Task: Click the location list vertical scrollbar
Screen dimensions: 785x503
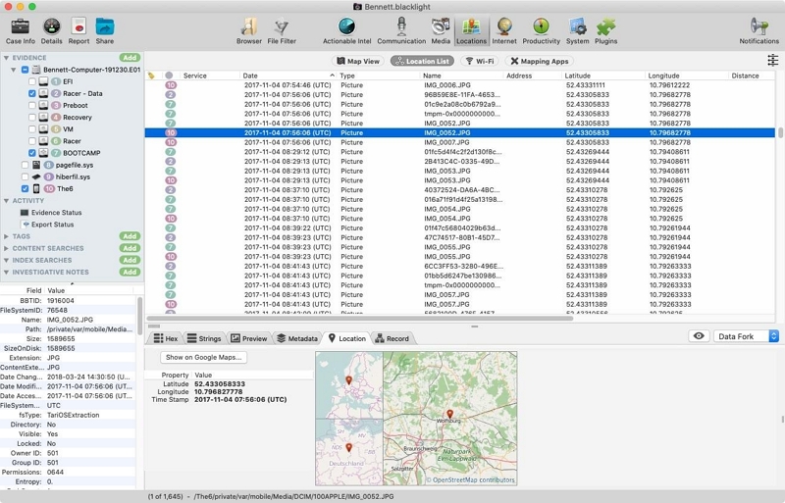Action: 780,133
